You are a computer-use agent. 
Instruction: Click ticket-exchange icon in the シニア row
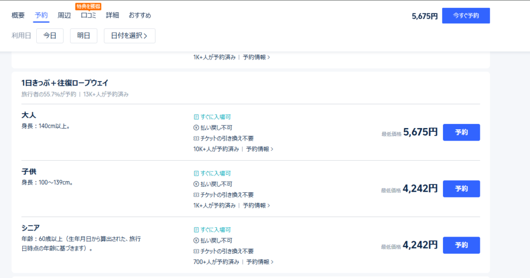point(196,251)
